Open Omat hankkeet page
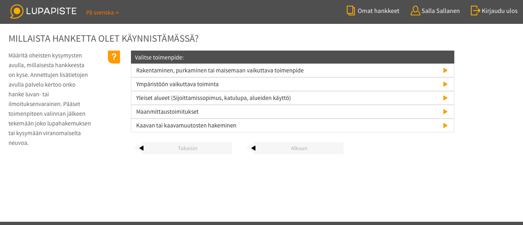Image resolution: width=523 pixels, height=225 pixels. [x=378, y=11]
